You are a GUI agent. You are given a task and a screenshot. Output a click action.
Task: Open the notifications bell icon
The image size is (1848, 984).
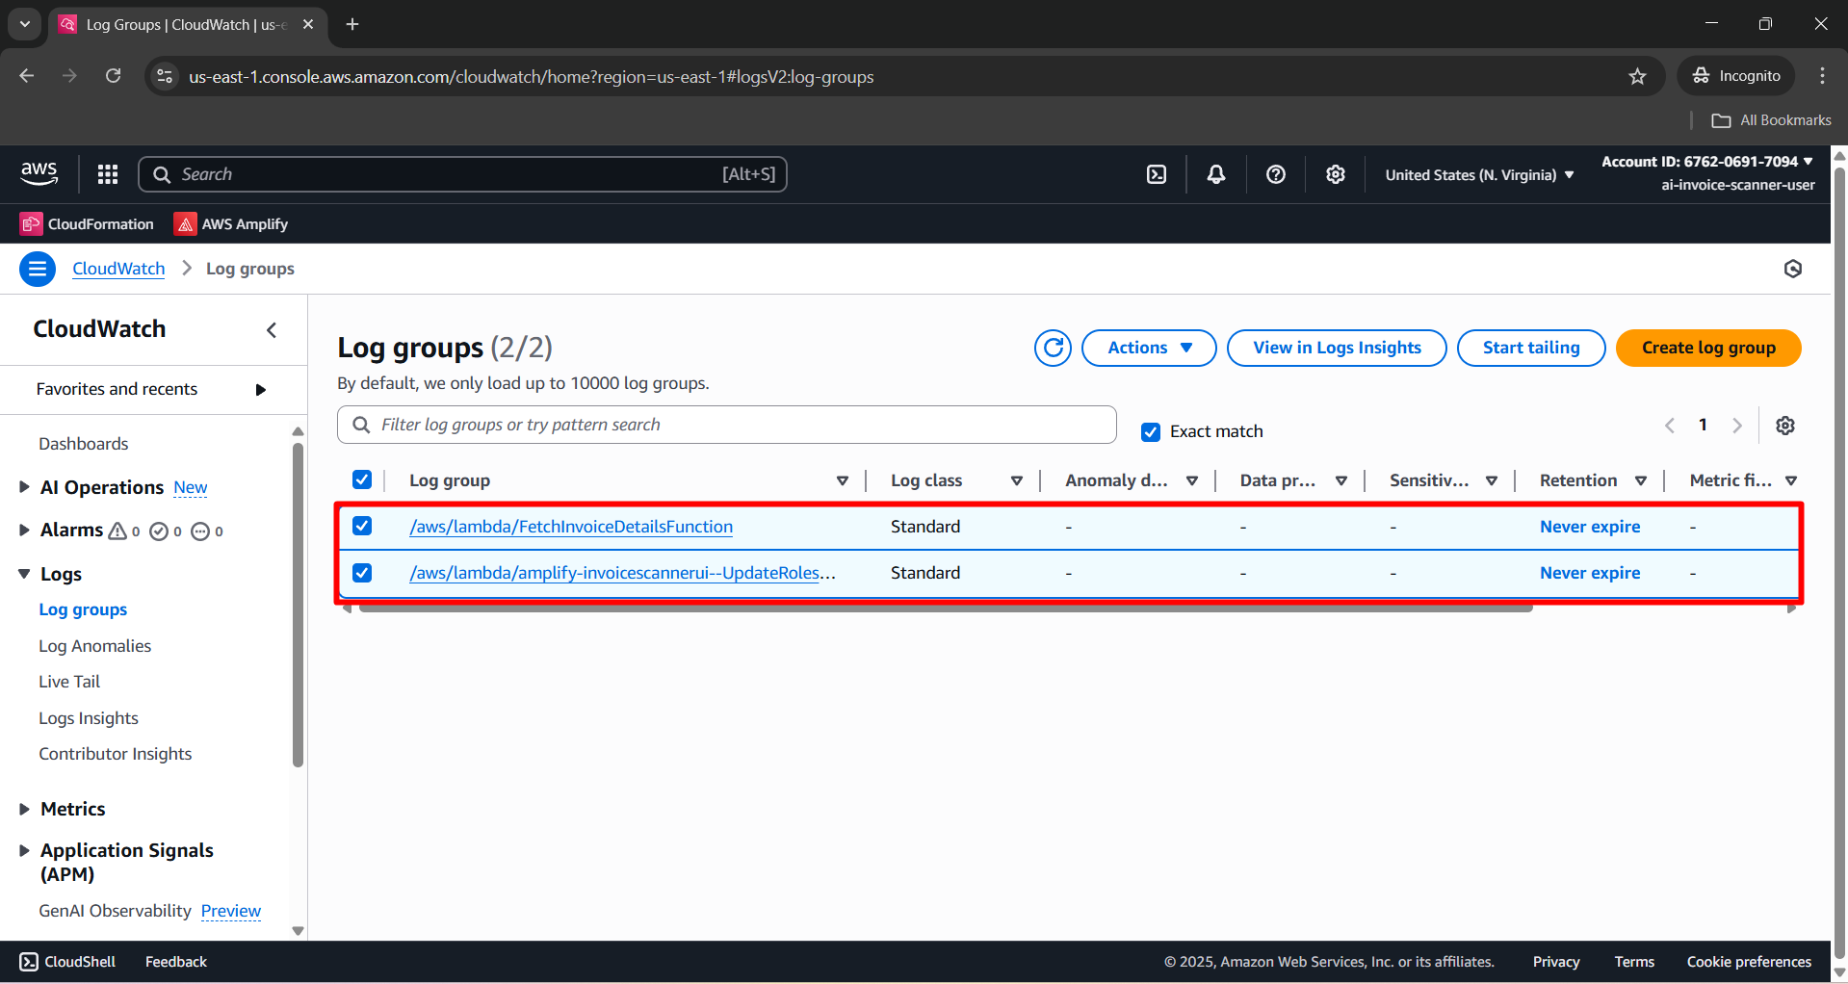pyautogui.click(x=1215, y=174)
